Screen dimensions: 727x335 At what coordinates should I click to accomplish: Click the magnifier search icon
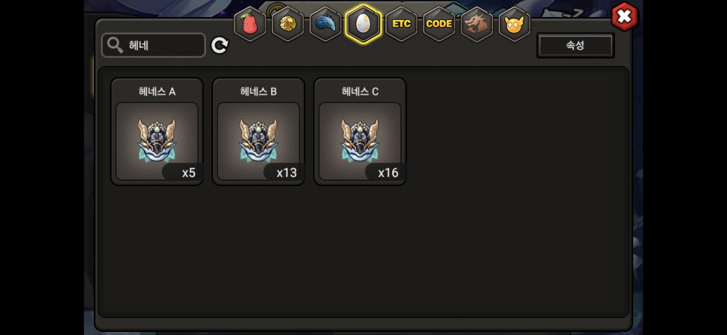point(115,45)
